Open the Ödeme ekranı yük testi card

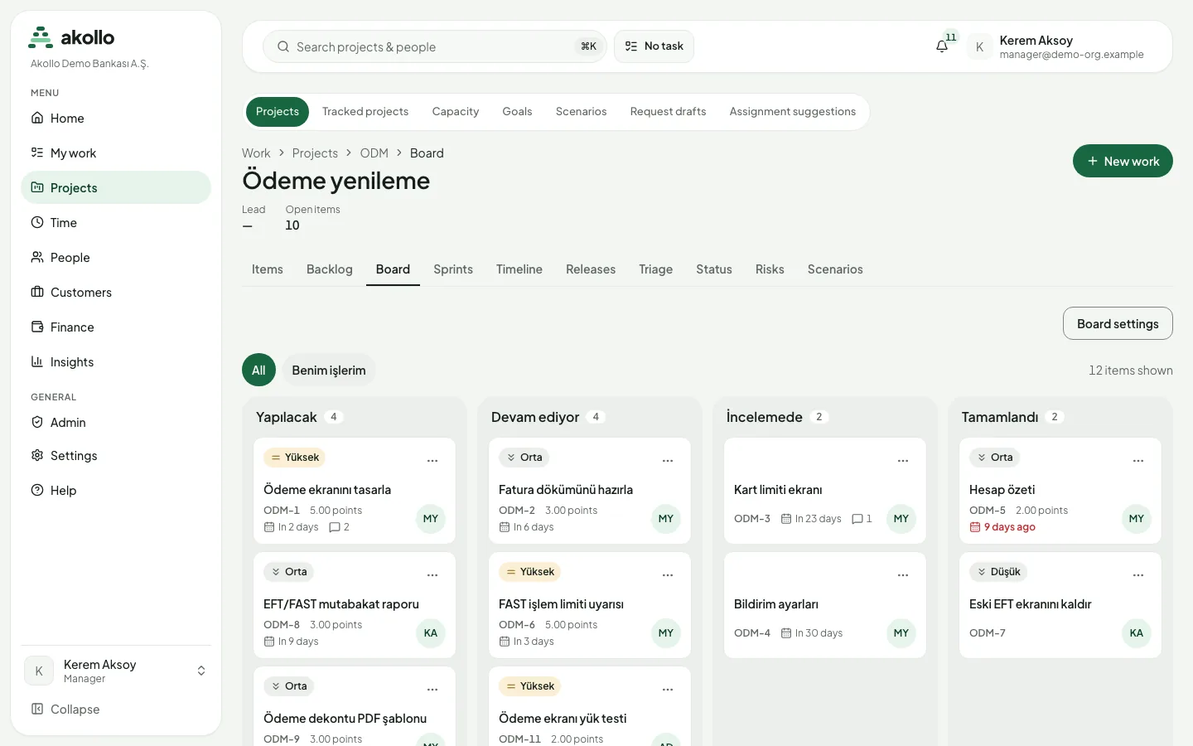pyautogui.click(x=590, y=706)
